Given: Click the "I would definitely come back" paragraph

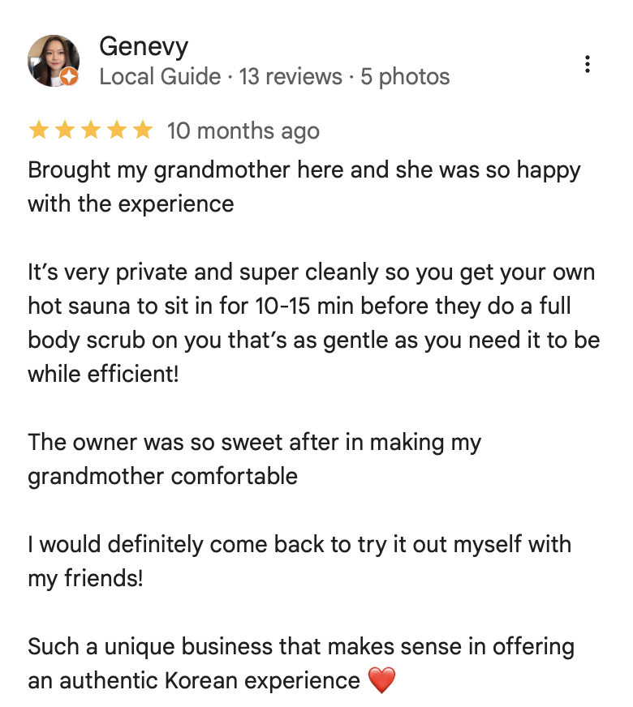Looking at the screenshot, I should pos(299,560).
